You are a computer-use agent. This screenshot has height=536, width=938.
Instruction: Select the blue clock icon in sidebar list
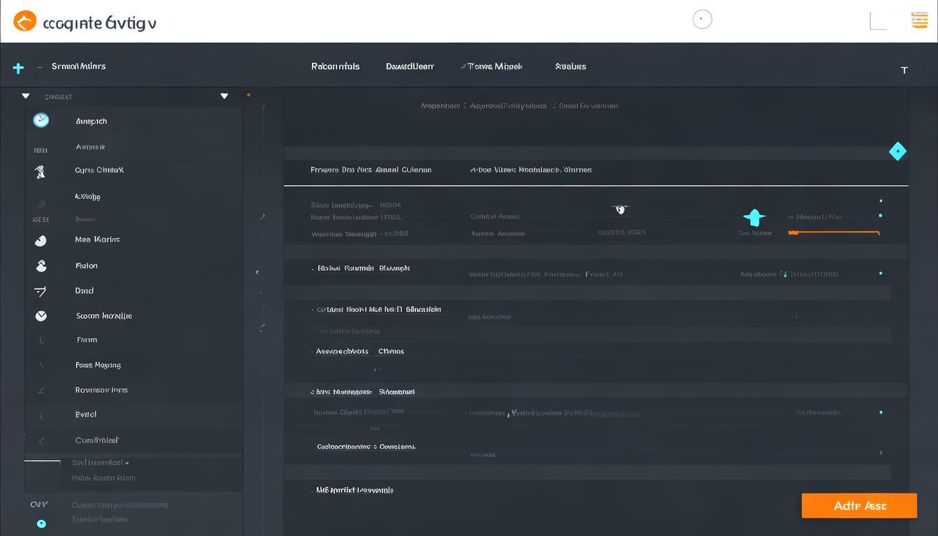pyautogui.click(x=41, y=120)
